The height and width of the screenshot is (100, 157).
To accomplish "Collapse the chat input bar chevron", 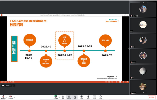I will tap(14, 86).
